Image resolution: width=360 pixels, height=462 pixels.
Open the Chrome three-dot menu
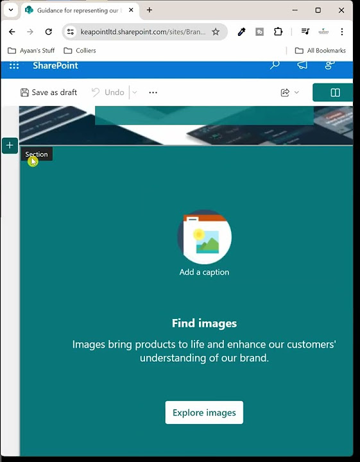(x=342, y=31)
